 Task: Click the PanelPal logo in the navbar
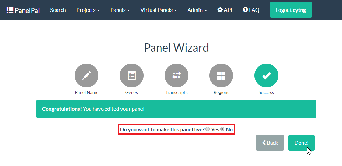click(23, 10)
